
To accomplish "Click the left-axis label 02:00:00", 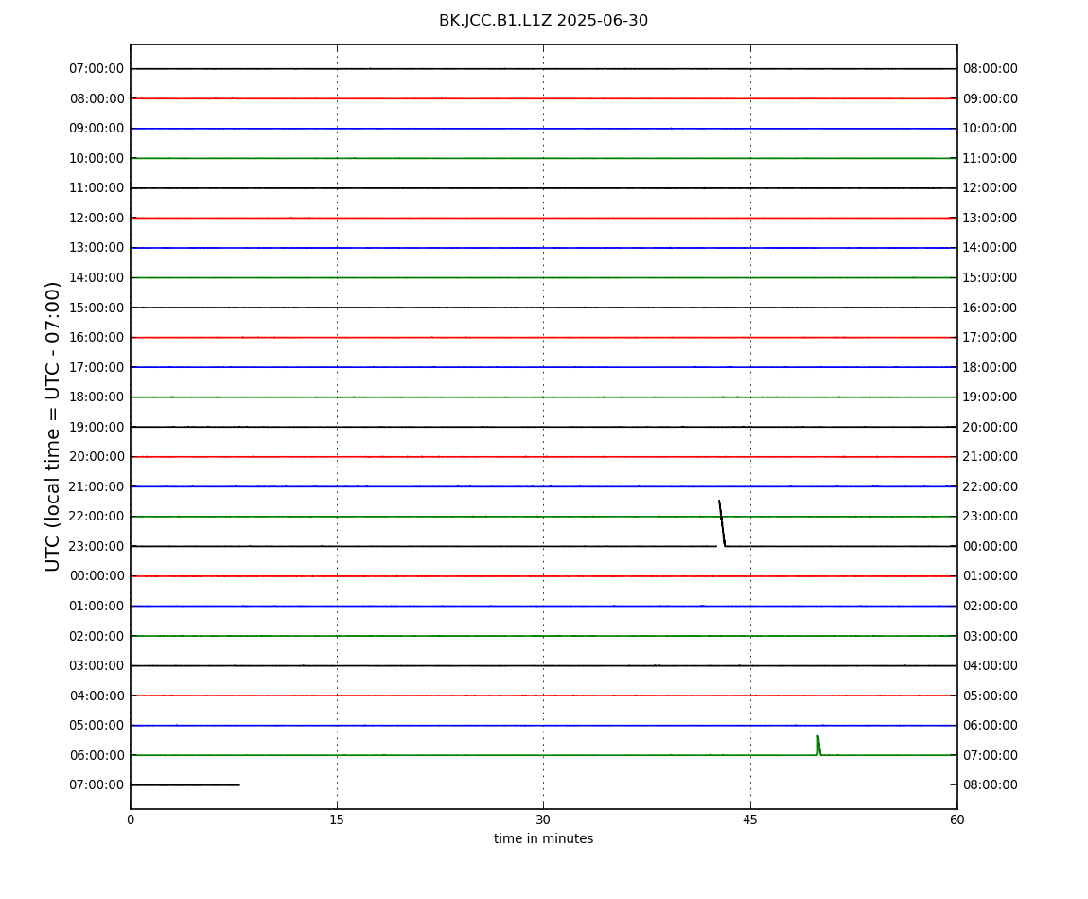I will (97, 636).
